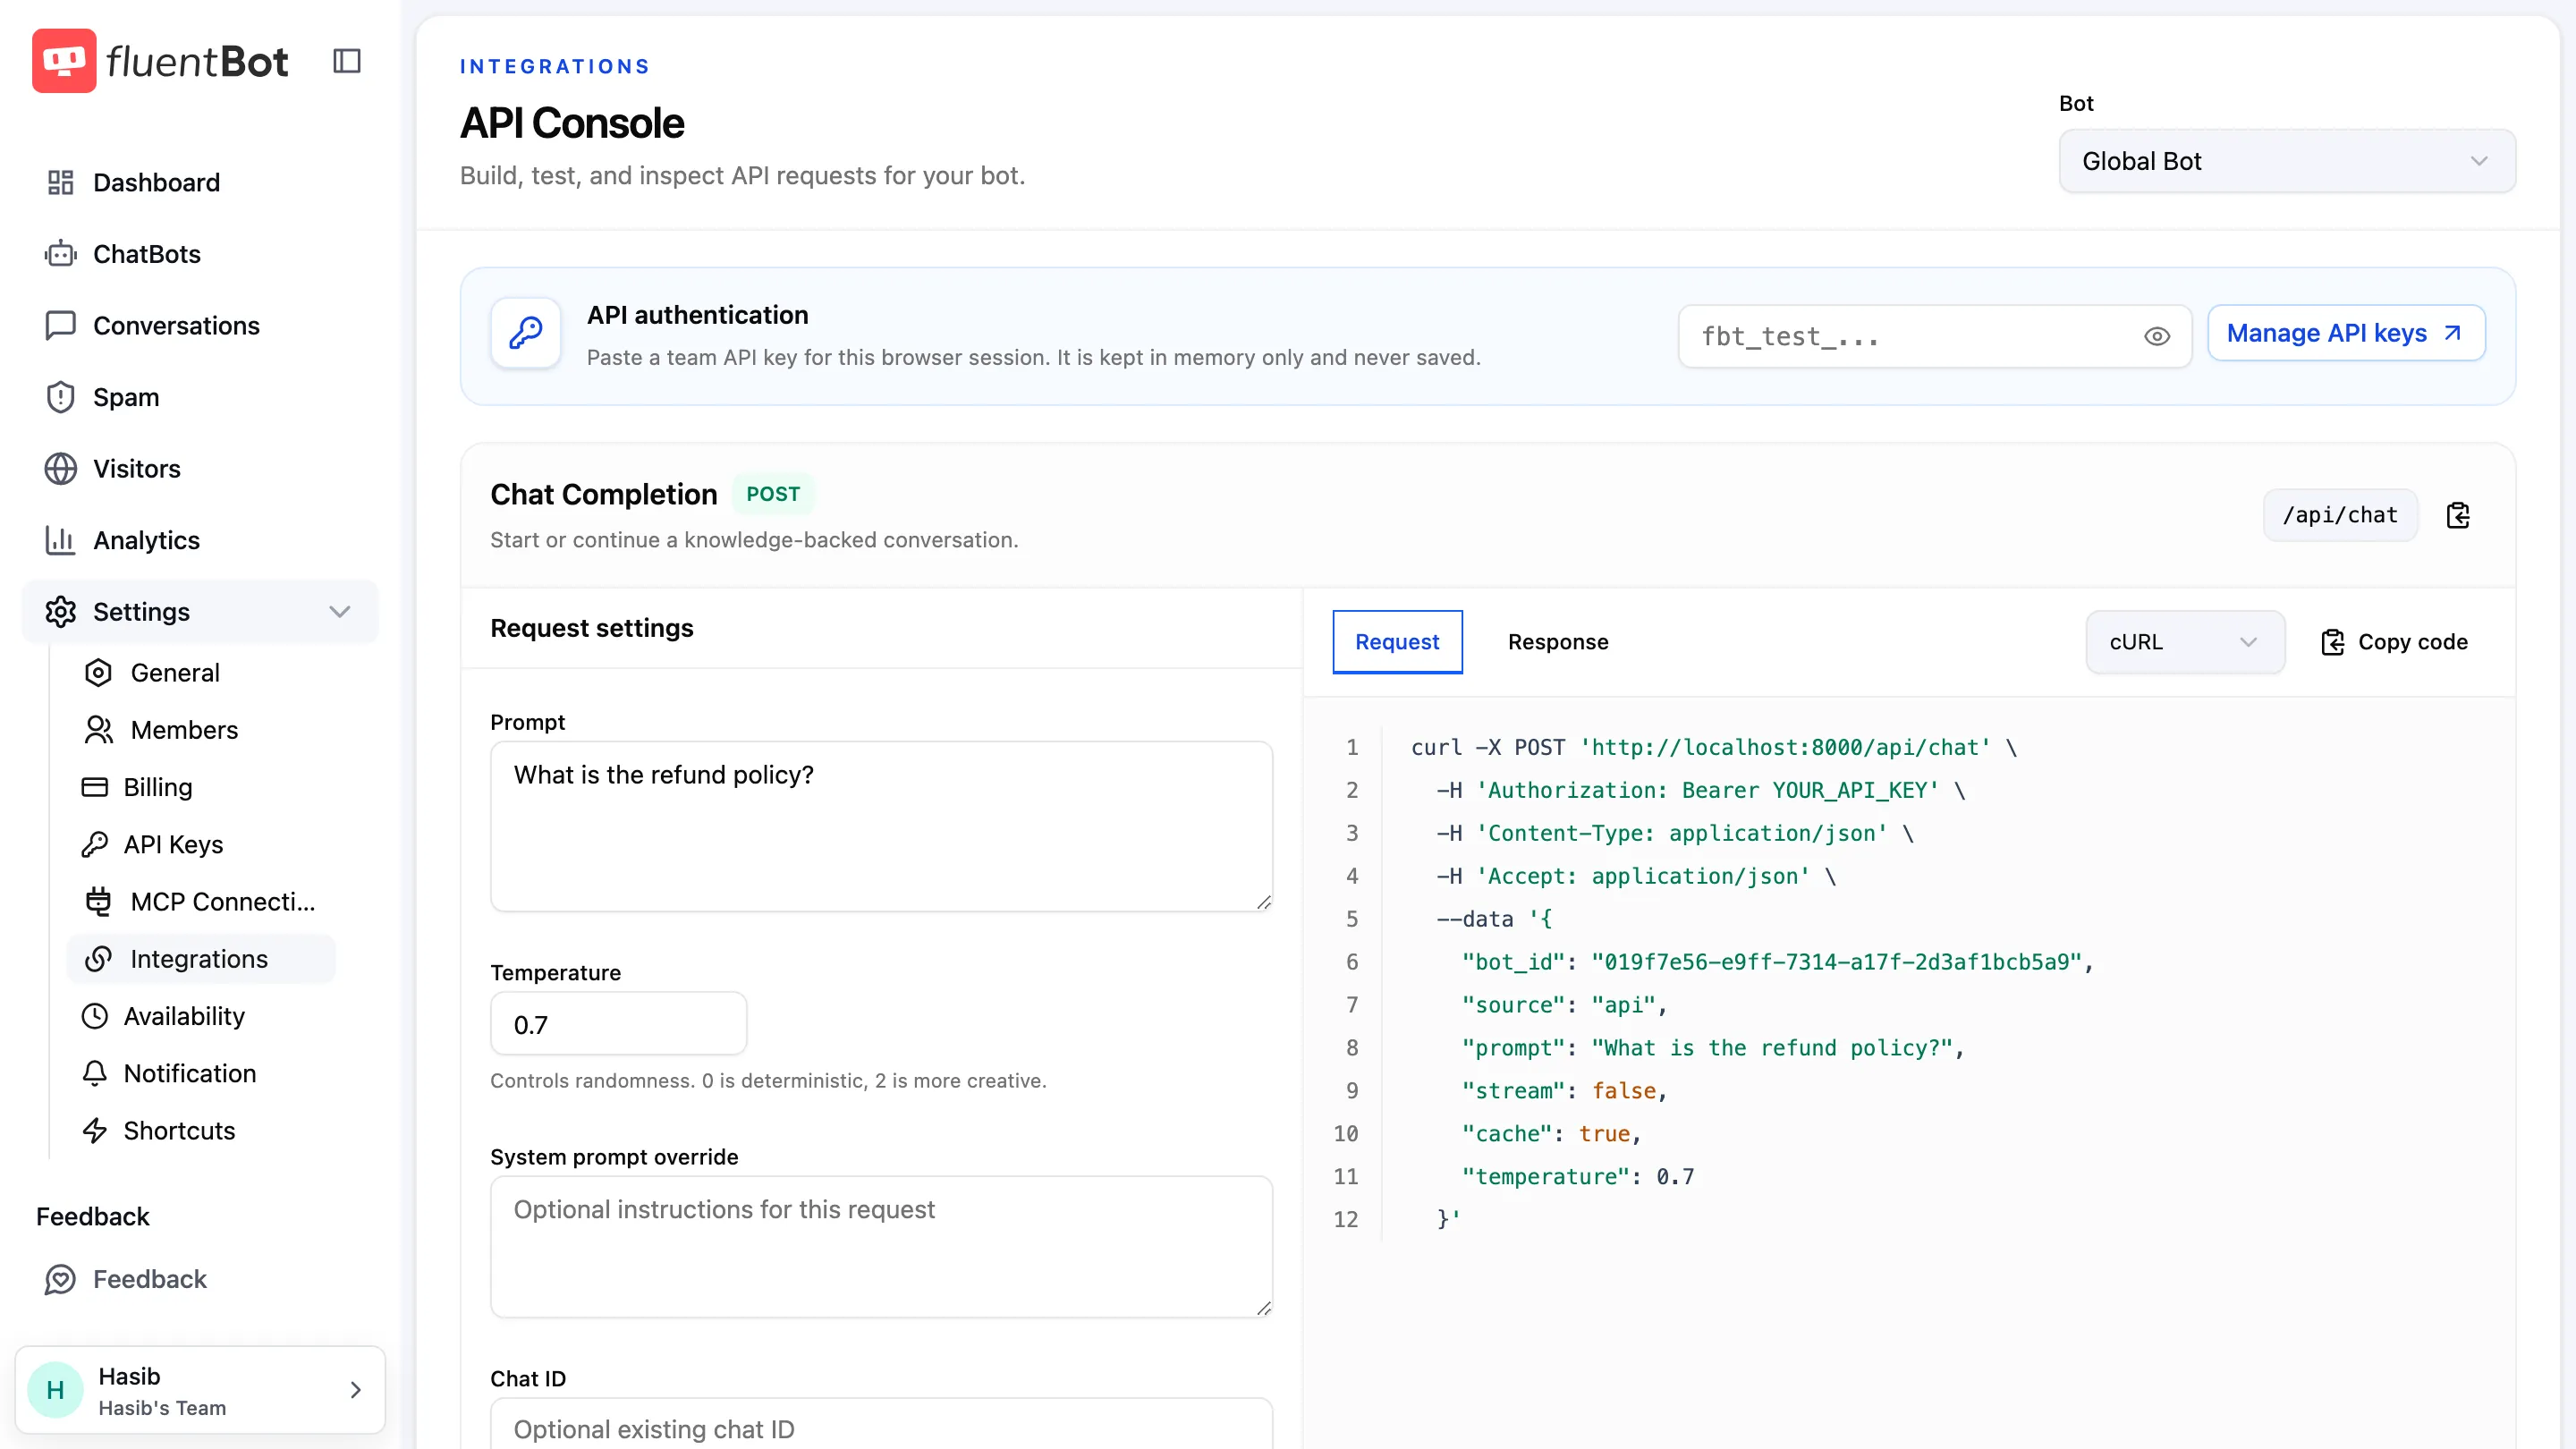Open the Dashboard grid icon

(x=61, y=182)
